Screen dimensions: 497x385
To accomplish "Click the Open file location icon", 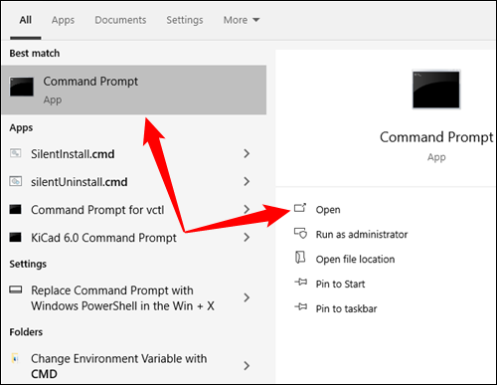I will (x=300, y=258).
